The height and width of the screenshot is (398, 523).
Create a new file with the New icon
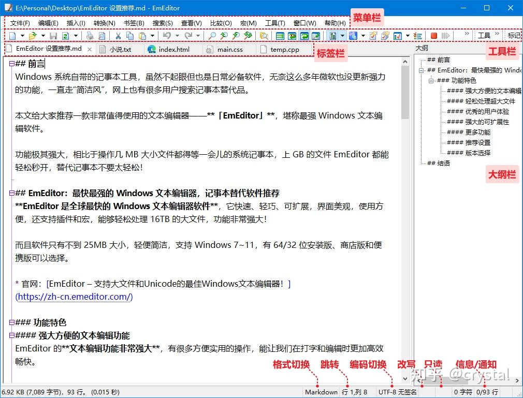12,36
